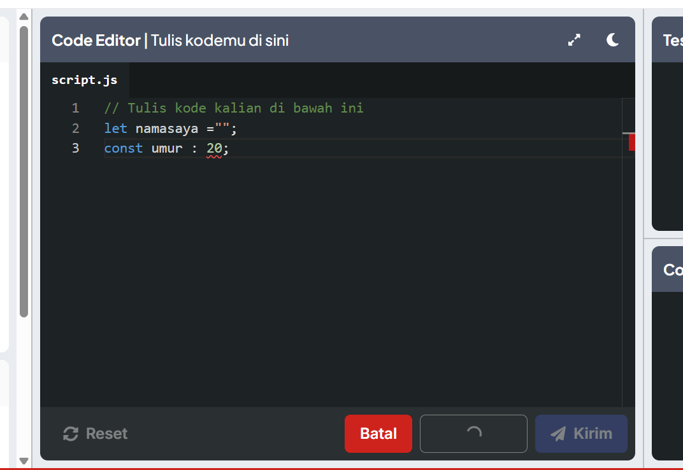
Task: Click line number 3 in the gutter
Action: click(x=75, y=148)
